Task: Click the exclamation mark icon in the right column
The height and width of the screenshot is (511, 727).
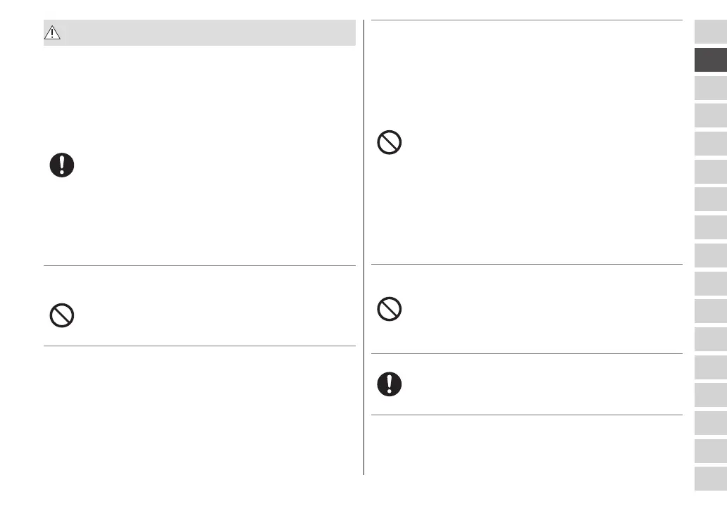Action: tap(390, 384)
